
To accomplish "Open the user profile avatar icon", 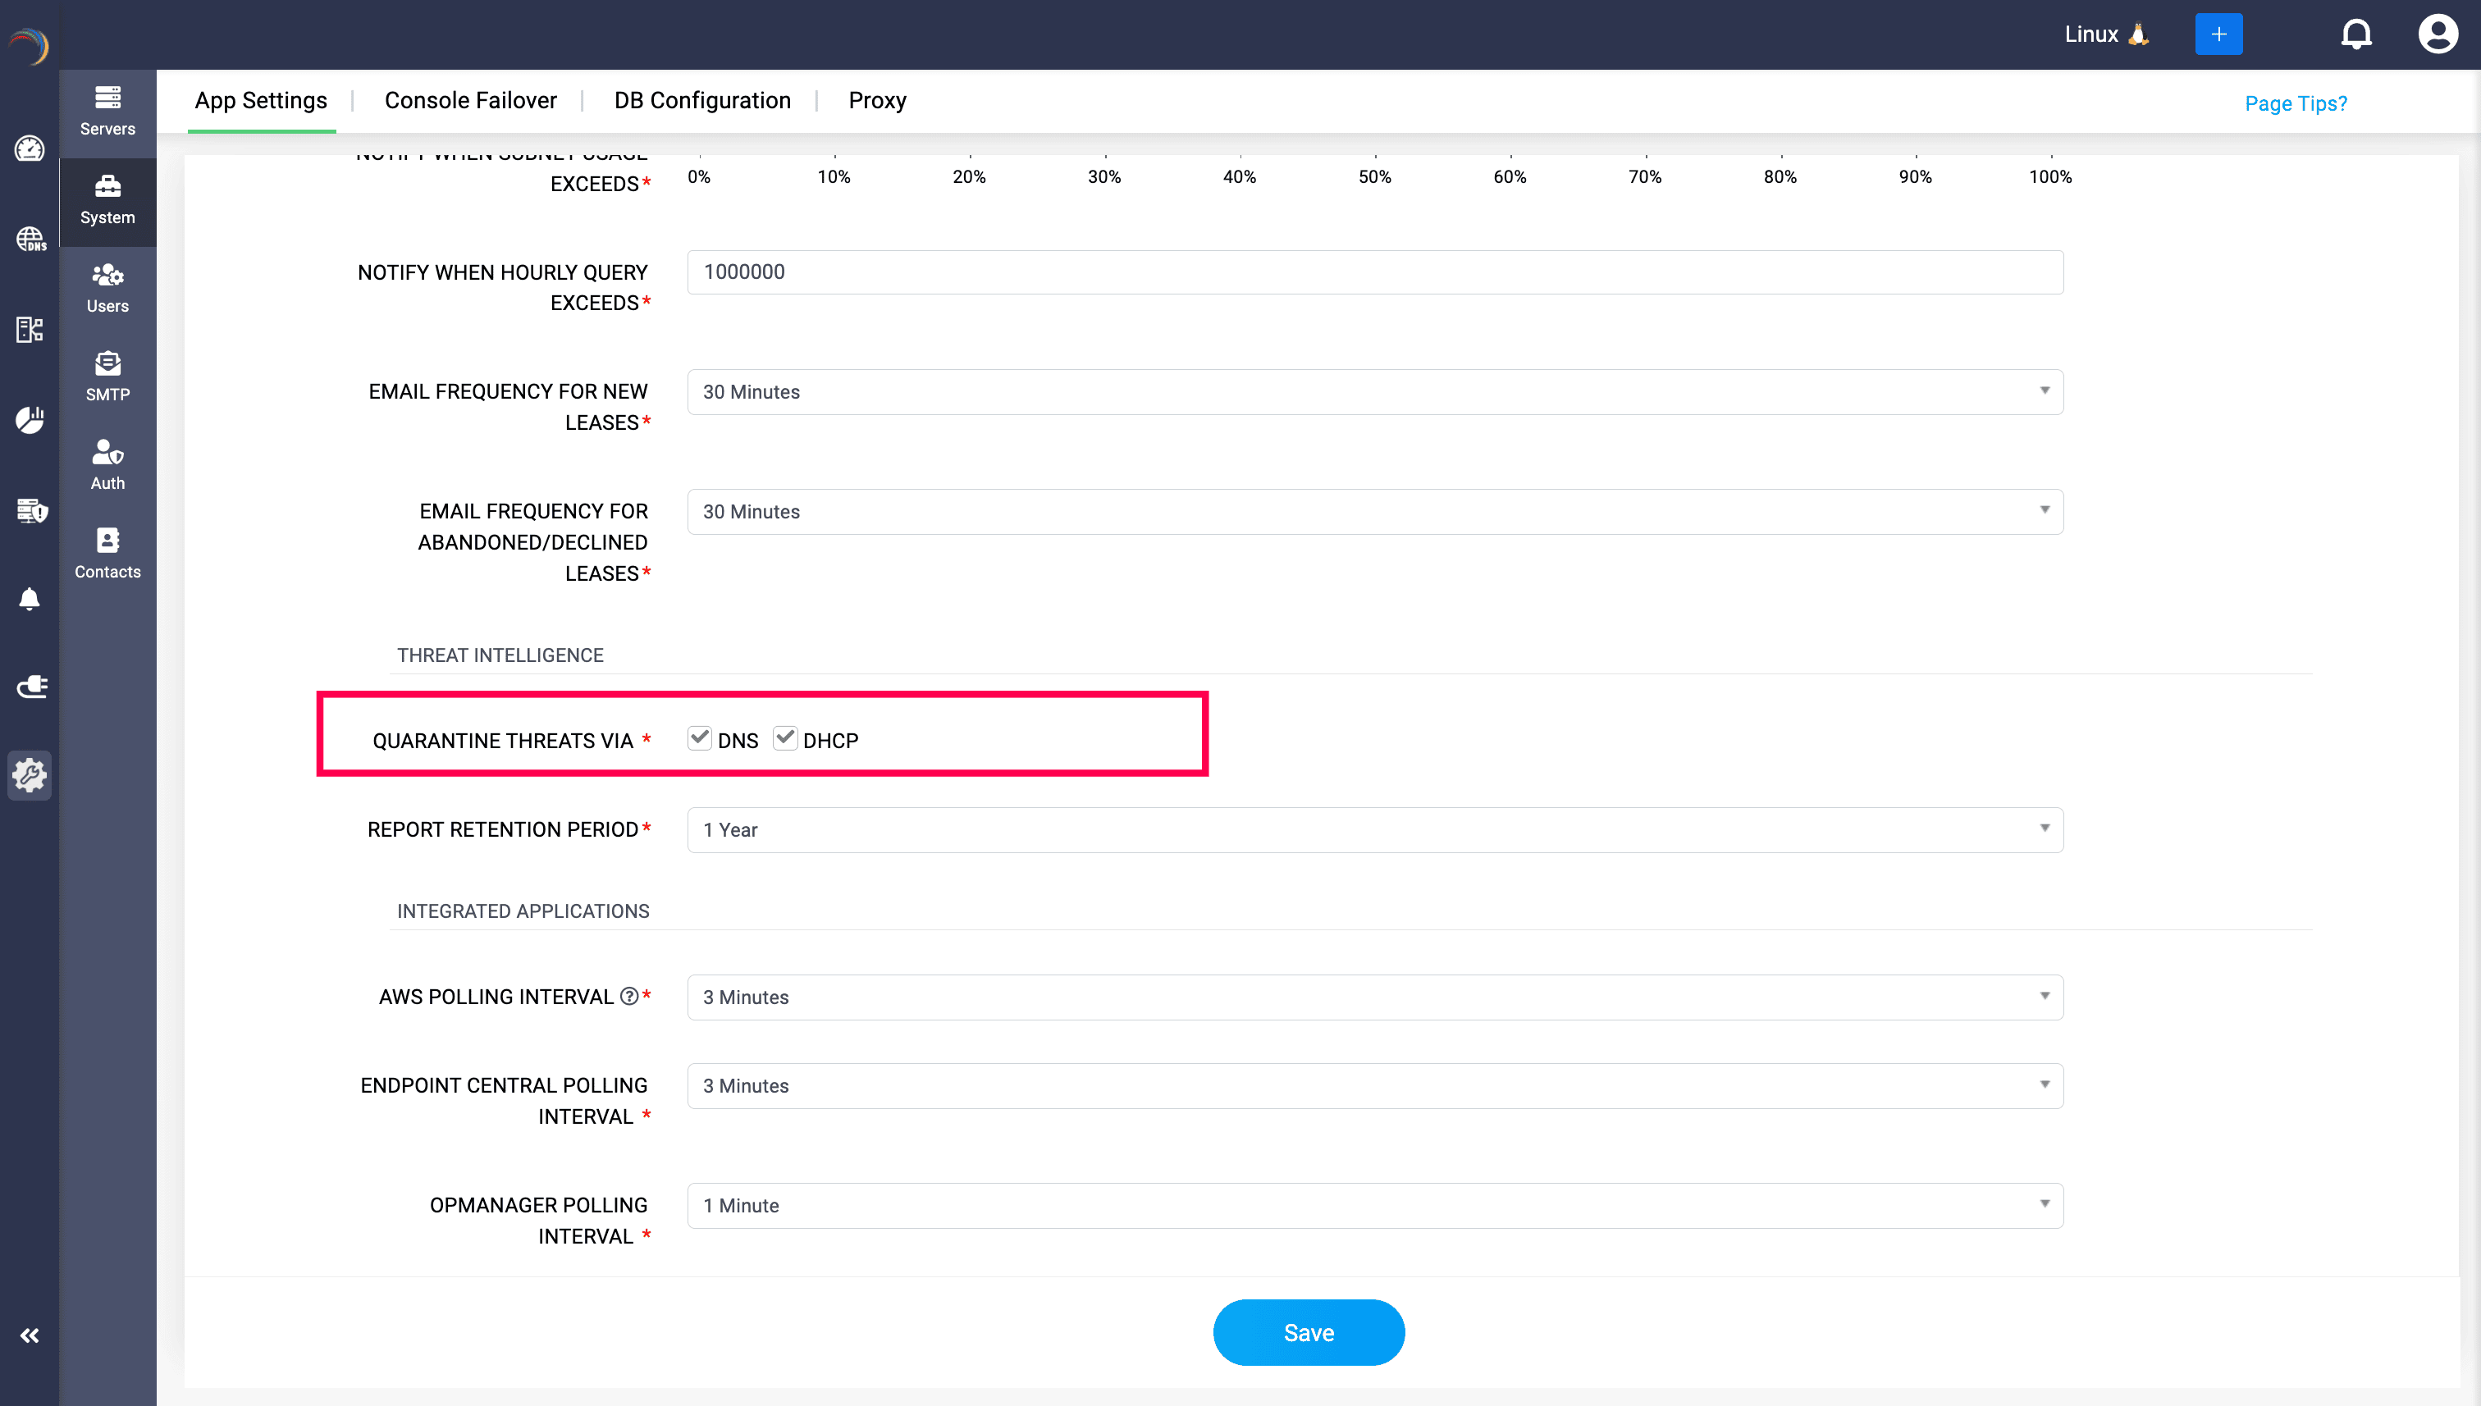I will click(2438, 32).
